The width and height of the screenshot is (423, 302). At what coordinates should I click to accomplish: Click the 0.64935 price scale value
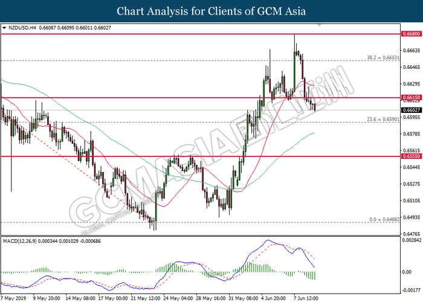(x=412, y=217)
